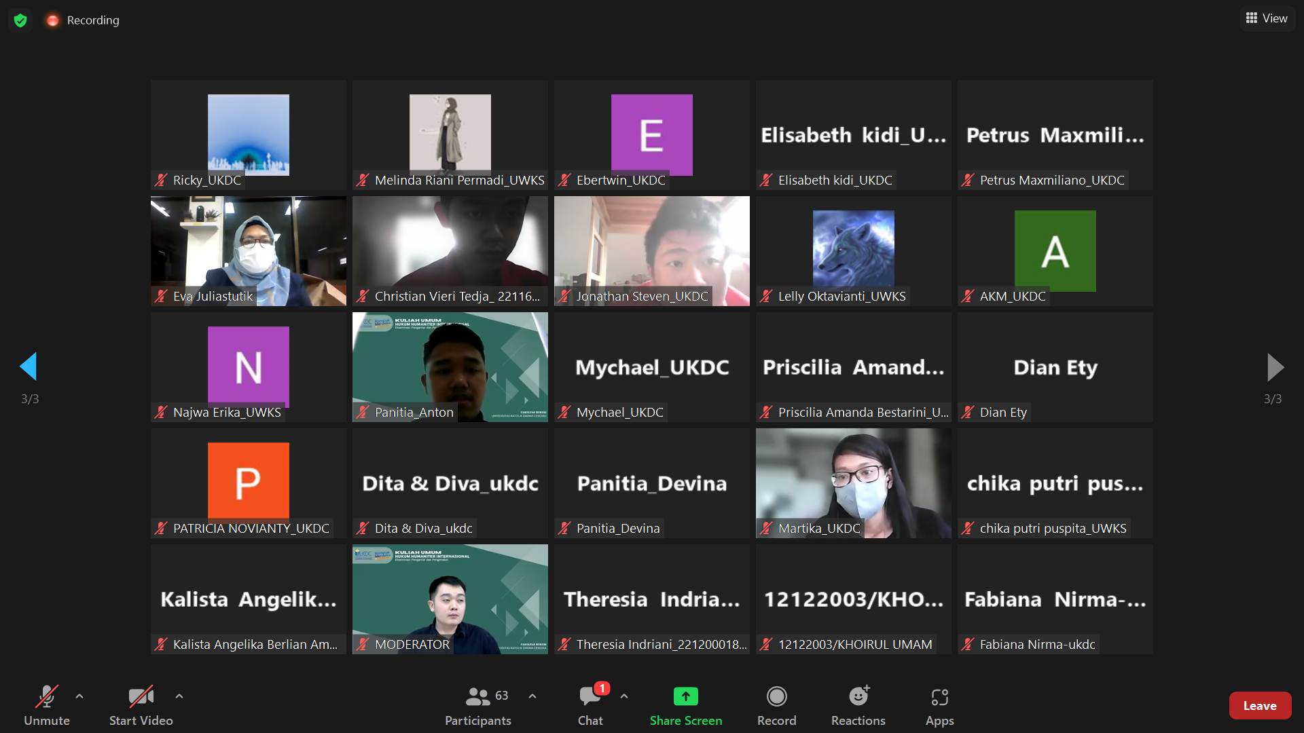Click the Share Screen icon

tap(685, 697)
